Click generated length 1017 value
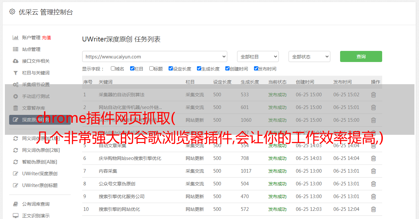The image size is (419, 219). [246, 171]
